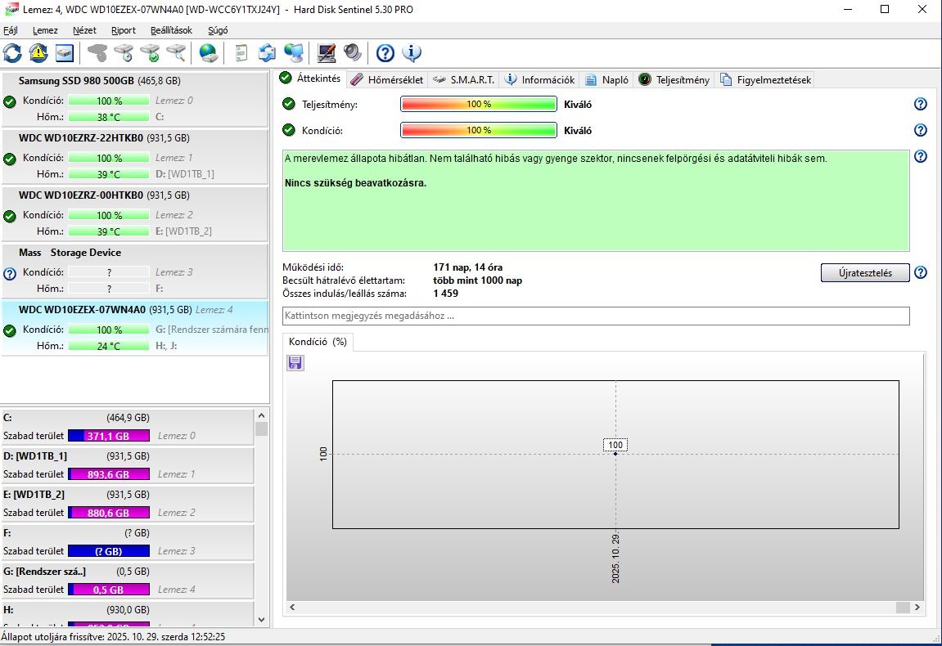The width and height of the screenshot is (942, 646).
Task: Click the C: free space bar 371,1 GB
Action: click(x=109, y=436)
